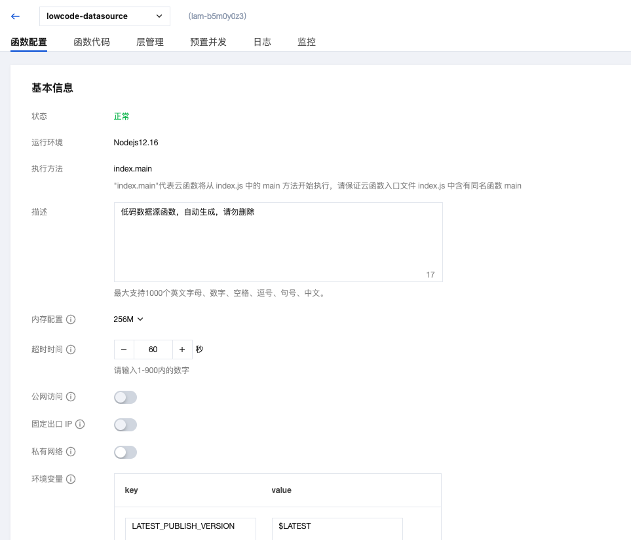Click the index.main handler value

pyautogui.click(x=133, y=168)
